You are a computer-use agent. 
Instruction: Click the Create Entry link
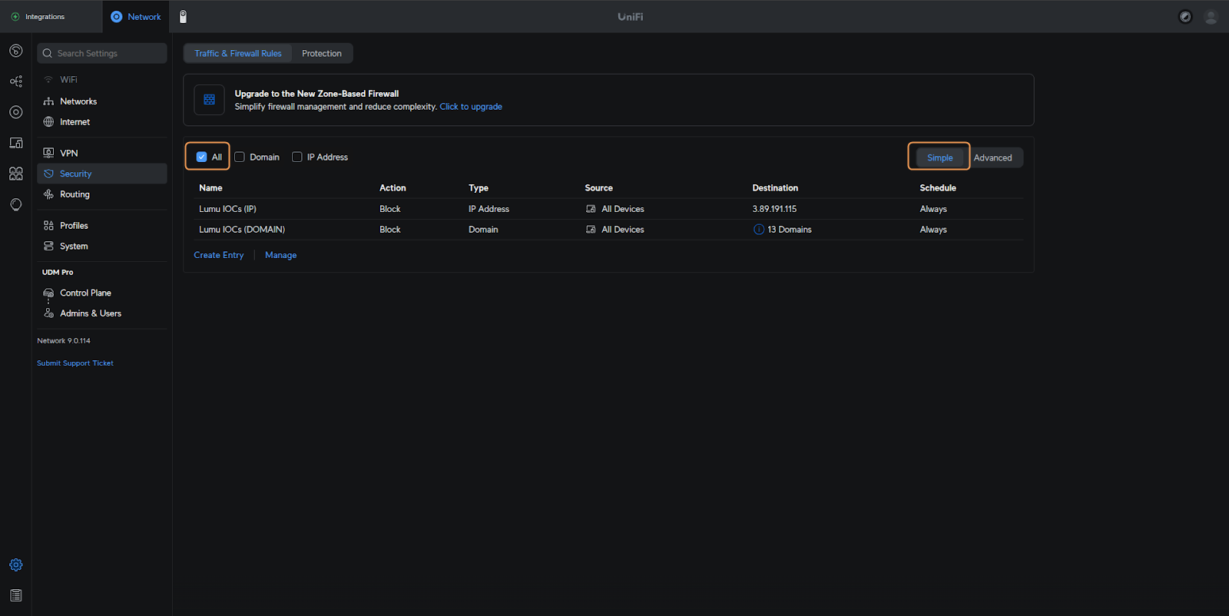pyautogui.click(x=218, y=255)
